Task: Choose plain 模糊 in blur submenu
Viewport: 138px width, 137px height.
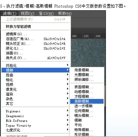Action: 87,120
